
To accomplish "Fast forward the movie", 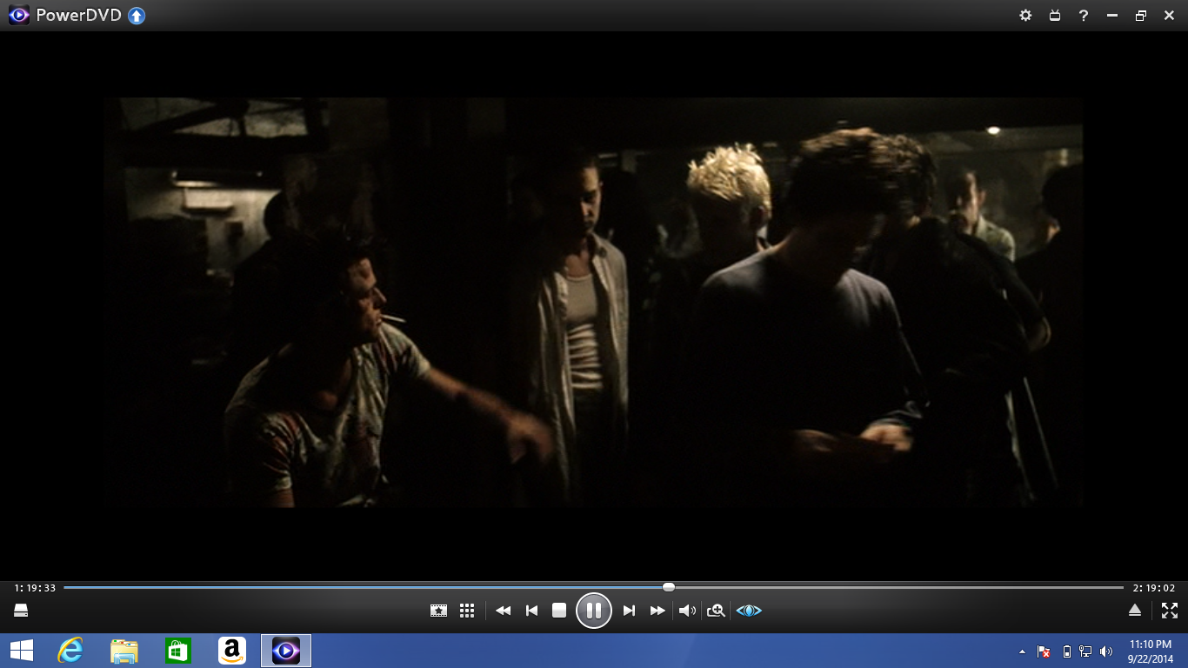I will [x=657, y=611].
